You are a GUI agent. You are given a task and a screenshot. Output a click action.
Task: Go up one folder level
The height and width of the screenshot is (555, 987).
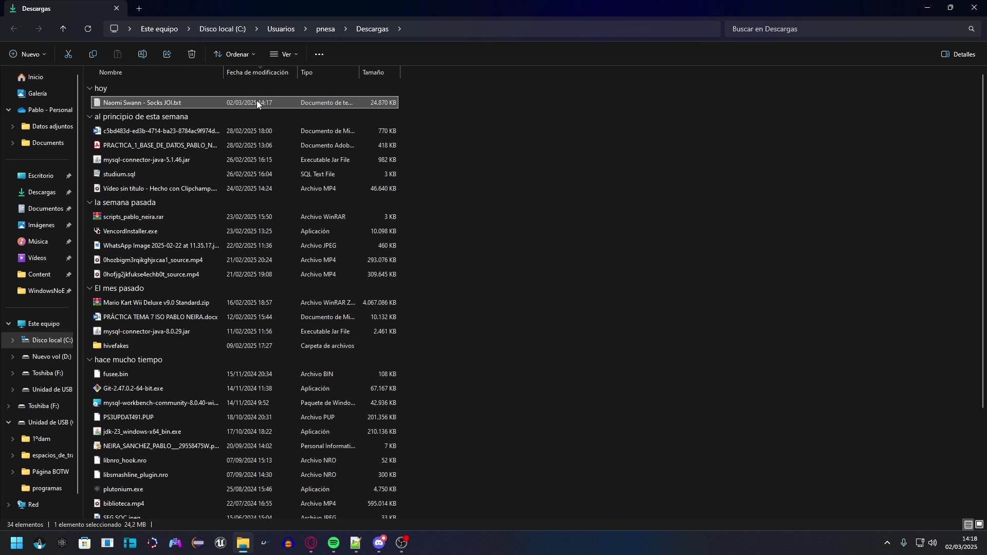[63, 29]
